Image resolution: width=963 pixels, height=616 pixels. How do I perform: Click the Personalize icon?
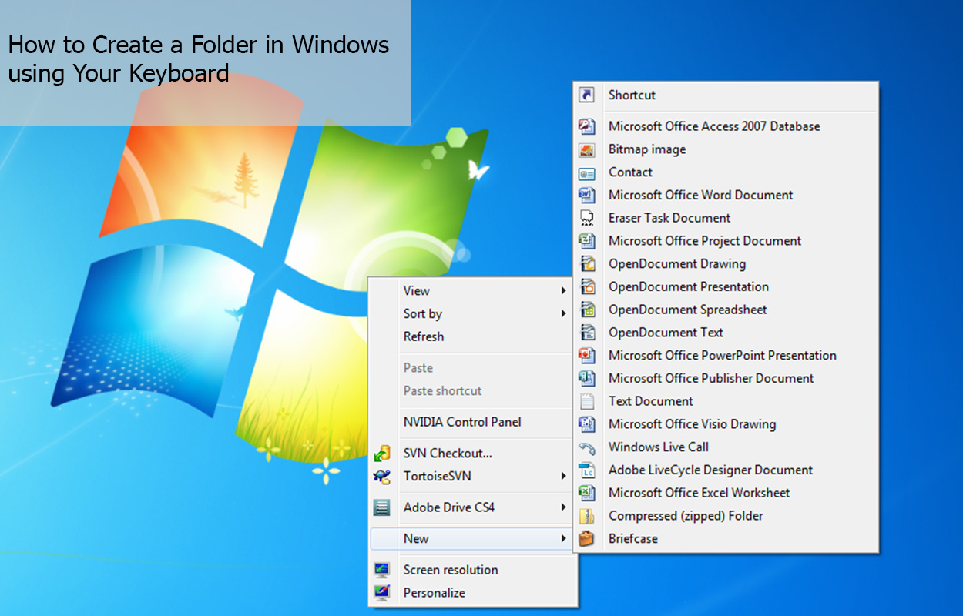click(382, 593)
